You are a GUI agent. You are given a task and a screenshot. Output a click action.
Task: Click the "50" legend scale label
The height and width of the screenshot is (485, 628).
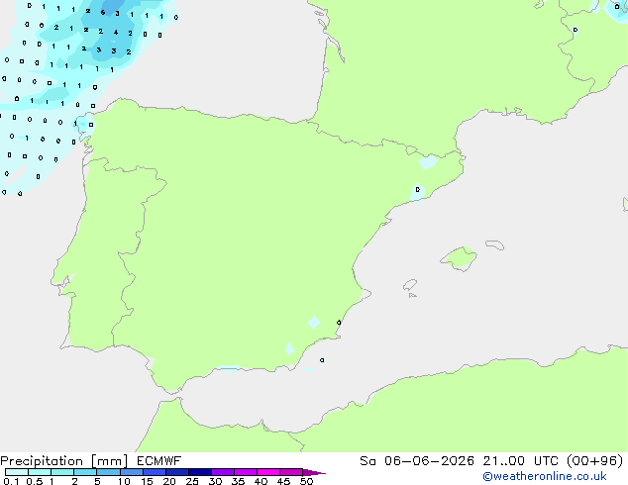click(x=306, y=481)
